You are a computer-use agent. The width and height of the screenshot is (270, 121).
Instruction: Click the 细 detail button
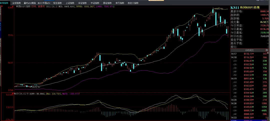click(267, 50)
